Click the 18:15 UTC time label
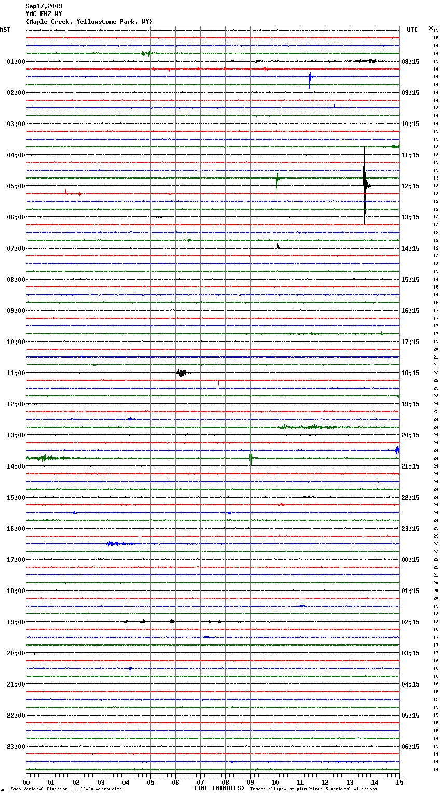Screen dimensions: 441x796 click(410, 373)
